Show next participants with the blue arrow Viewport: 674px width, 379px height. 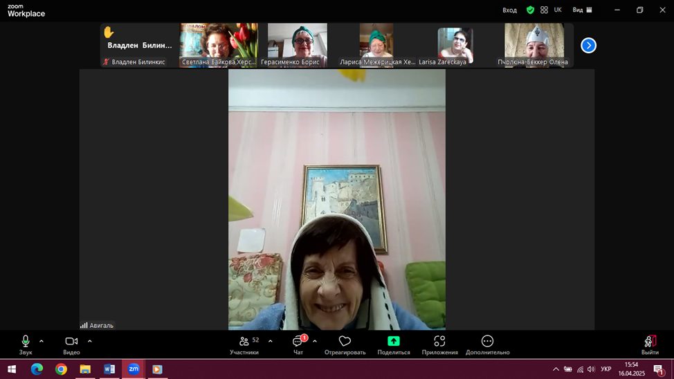click(x=588, y=46)
